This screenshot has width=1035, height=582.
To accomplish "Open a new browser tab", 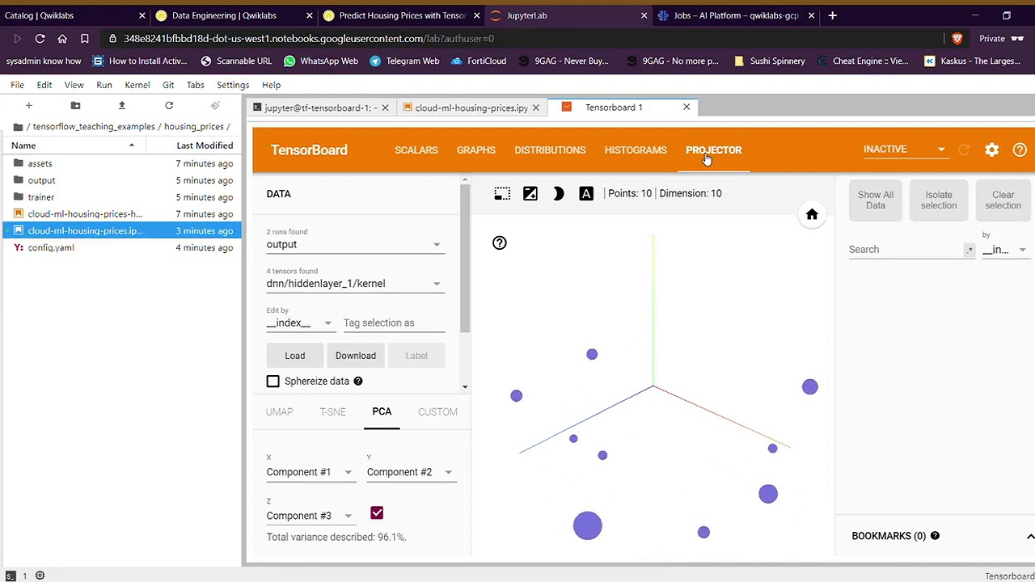I will 832,15.
